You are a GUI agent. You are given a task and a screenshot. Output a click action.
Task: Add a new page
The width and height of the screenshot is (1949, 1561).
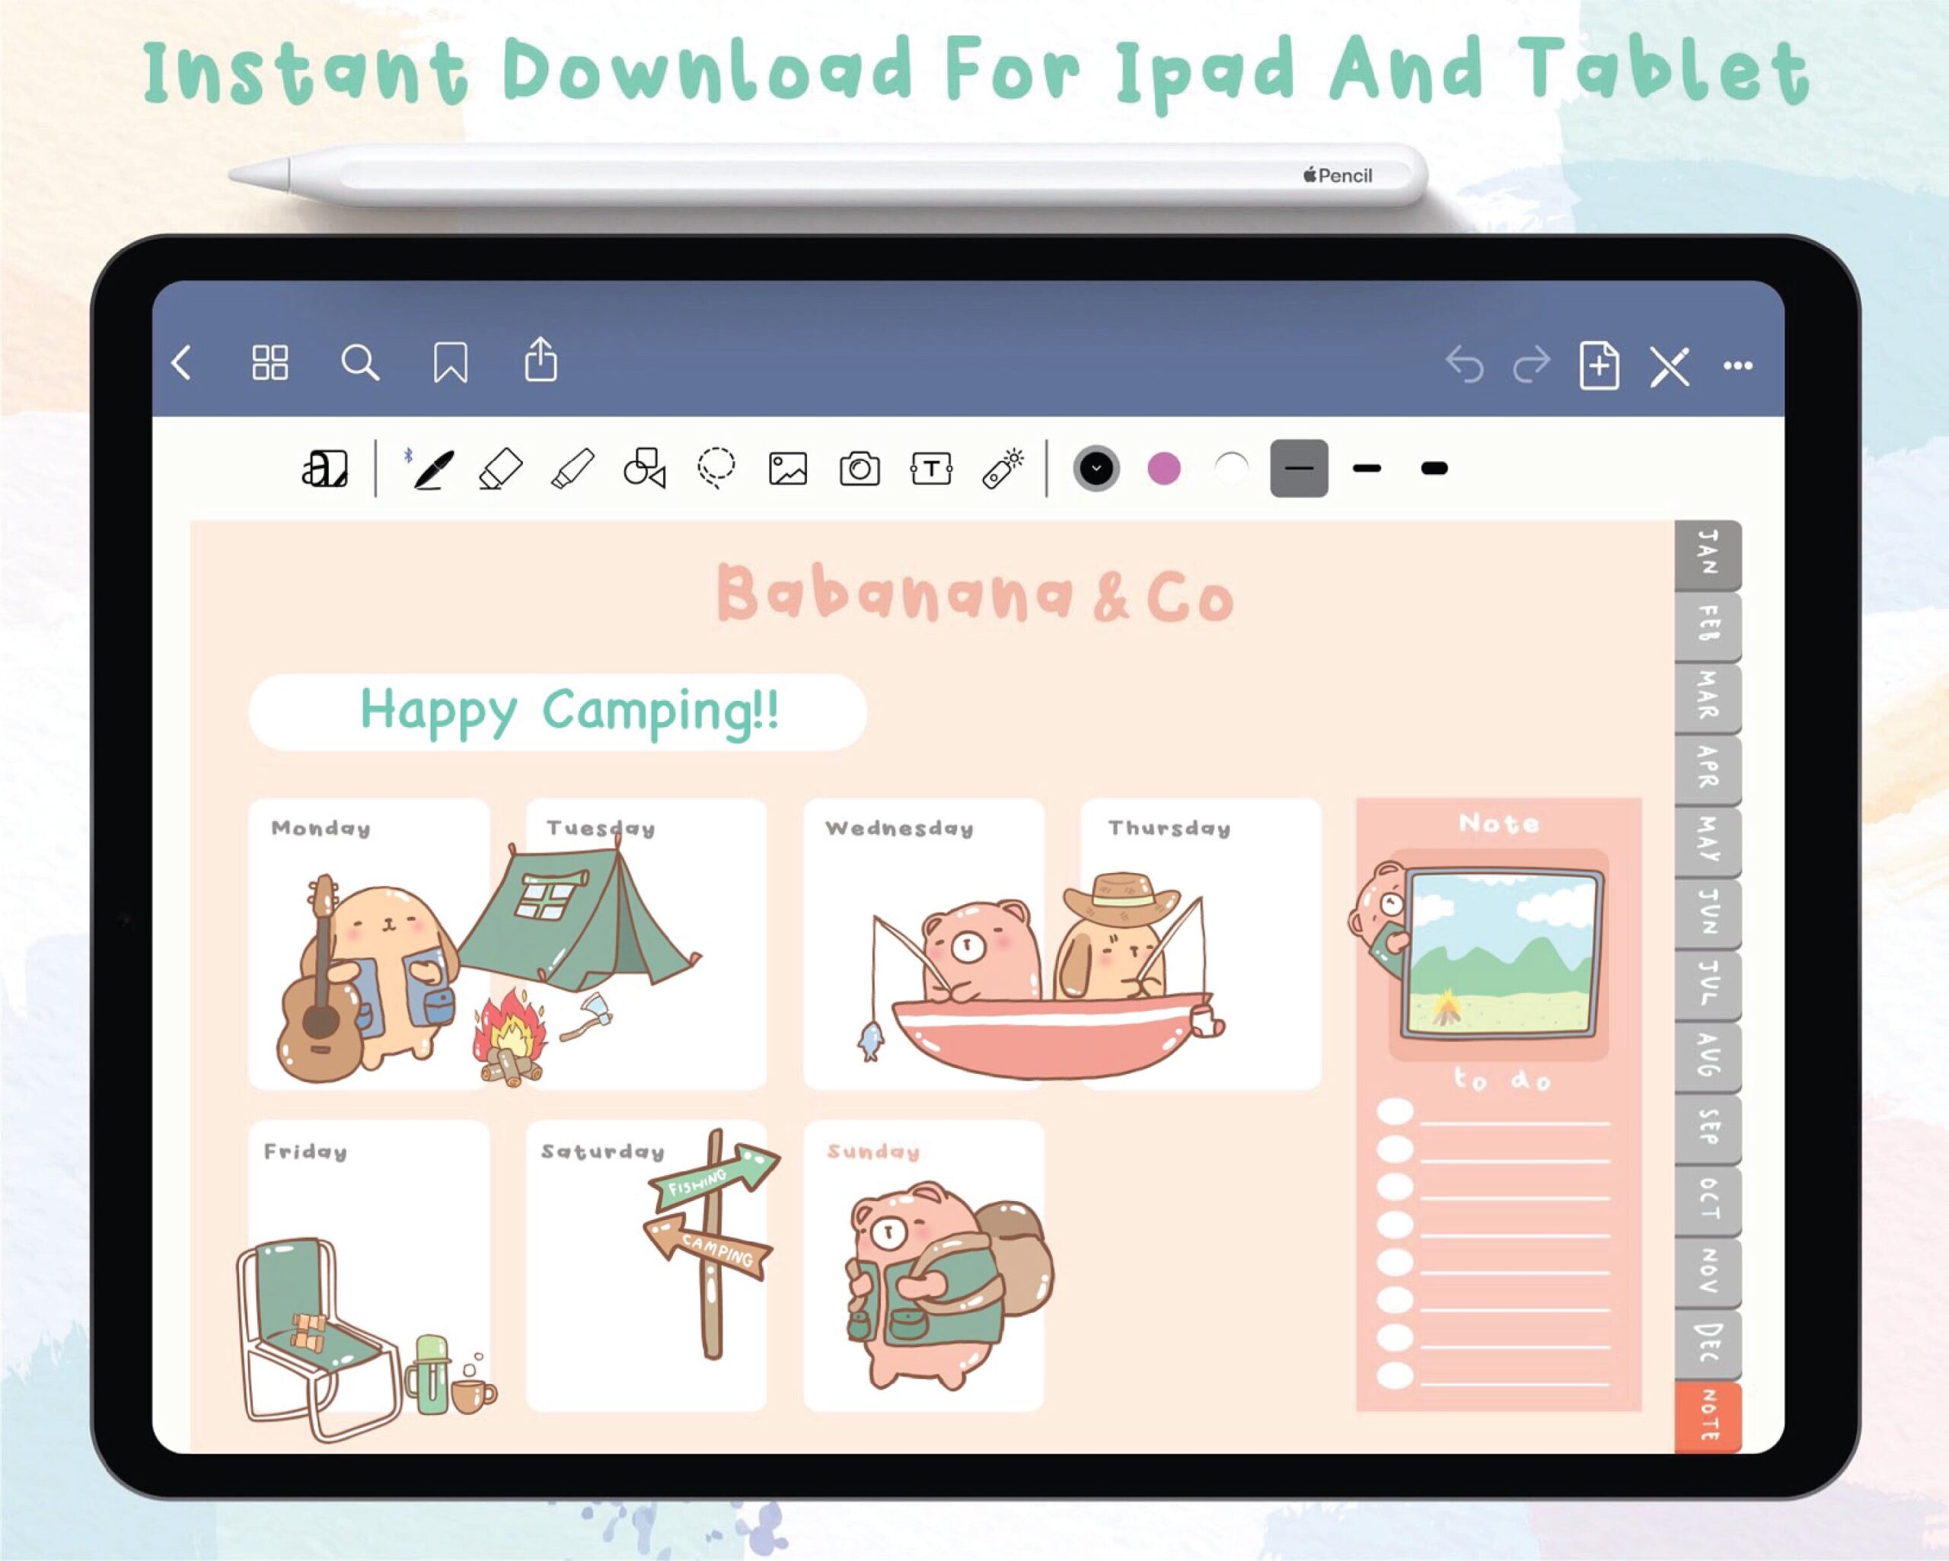(x=1599, y=365)
